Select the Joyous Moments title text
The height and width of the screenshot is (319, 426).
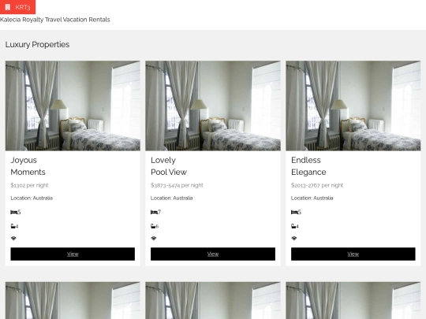28,166
